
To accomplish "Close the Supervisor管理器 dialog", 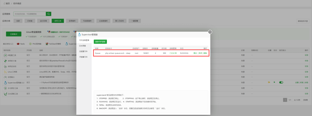I will [210, 32].
